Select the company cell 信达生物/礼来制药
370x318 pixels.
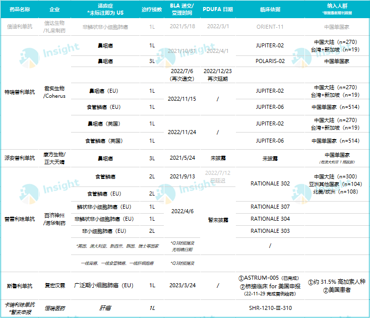coord(54,27)
